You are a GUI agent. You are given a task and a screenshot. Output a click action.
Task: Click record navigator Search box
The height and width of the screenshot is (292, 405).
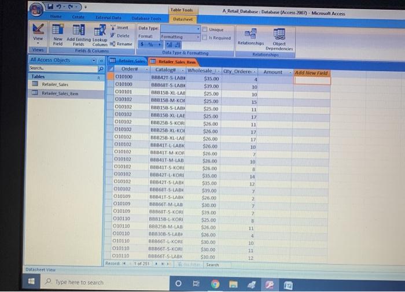click(218, 265)
